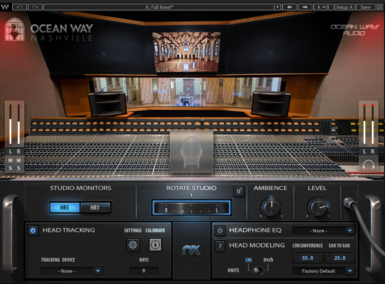Click the Ocean Way Nashville logo emblem

point(15,29)
